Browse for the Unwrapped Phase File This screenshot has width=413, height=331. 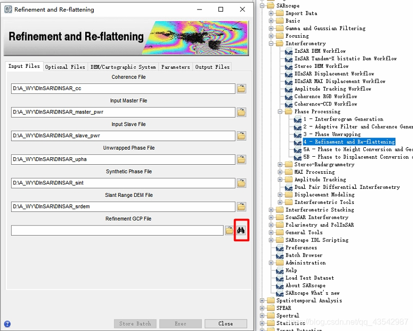click(x=241, y=159)
